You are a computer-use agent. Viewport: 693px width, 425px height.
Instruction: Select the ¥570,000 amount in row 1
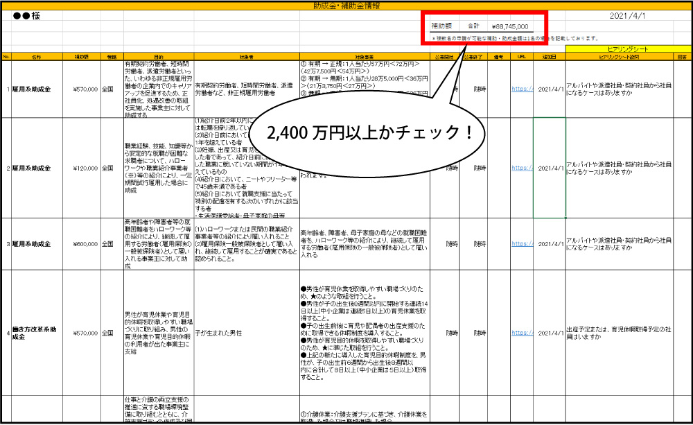[83, 89]
